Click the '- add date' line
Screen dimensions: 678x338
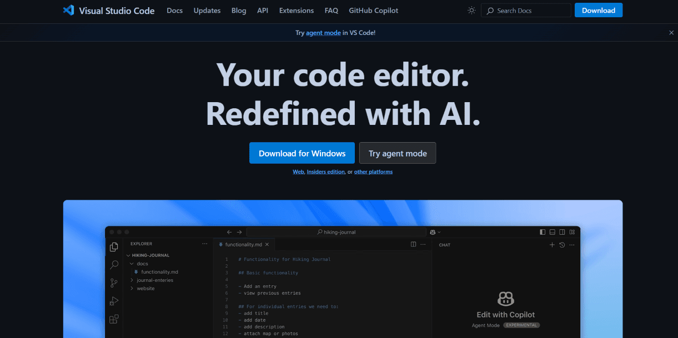tap(252, 320)
